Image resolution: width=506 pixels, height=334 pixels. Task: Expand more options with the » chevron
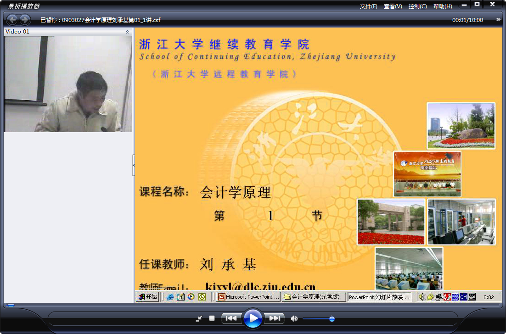pyautogui.click(x=498, y=20)
